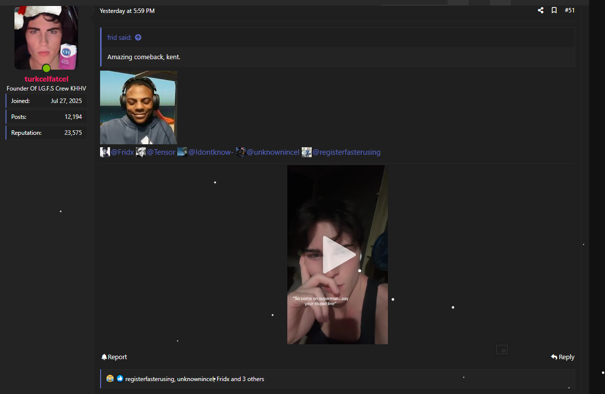Reply to this post
This screenshot has width=605, height=394.
pos(563,357)
